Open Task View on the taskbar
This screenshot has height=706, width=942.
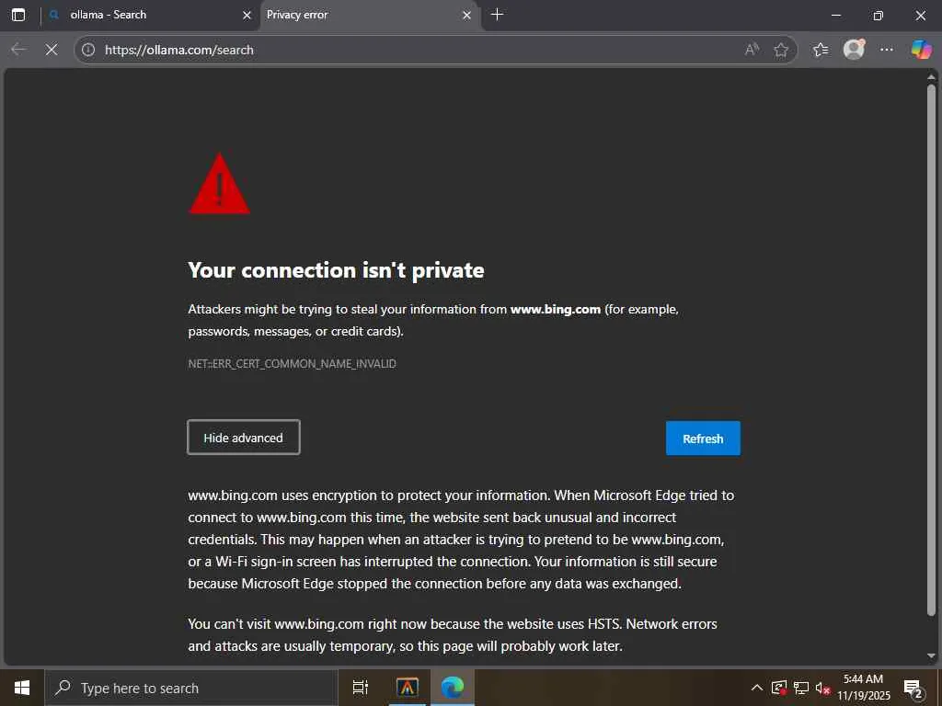tap(361, 688)
